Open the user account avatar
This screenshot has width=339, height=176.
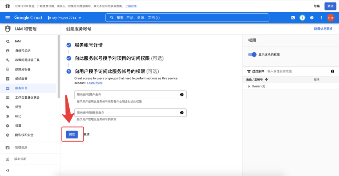330,18
